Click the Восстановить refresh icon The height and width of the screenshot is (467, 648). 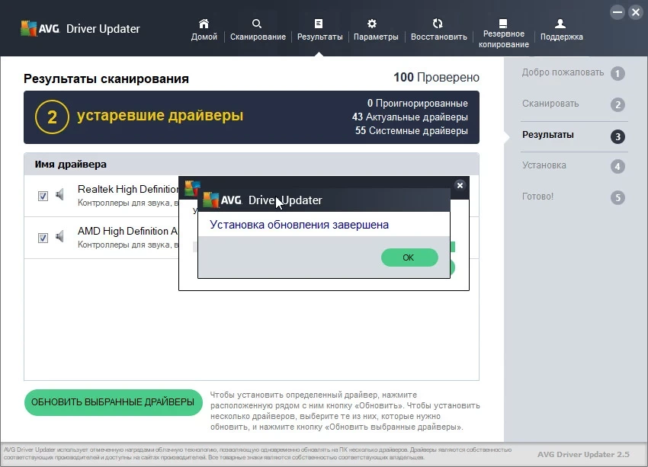click(x=438, y=24)
